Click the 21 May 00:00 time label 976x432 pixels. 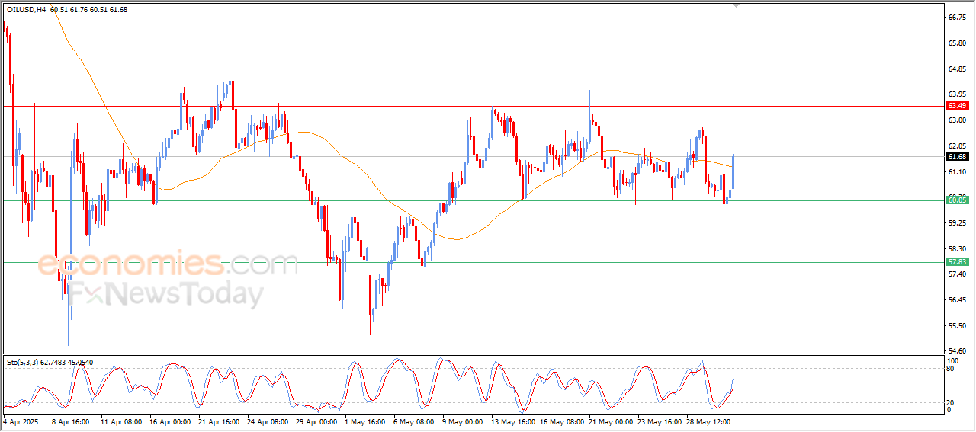pos(612,421)
